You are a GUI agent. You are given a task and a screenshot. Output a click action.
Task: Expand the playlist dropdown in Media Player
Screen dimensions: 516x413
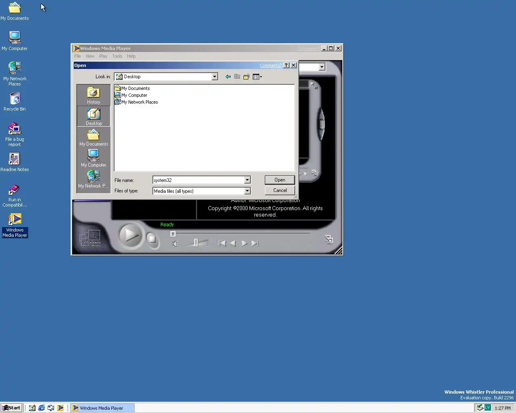tap(322, 67)
